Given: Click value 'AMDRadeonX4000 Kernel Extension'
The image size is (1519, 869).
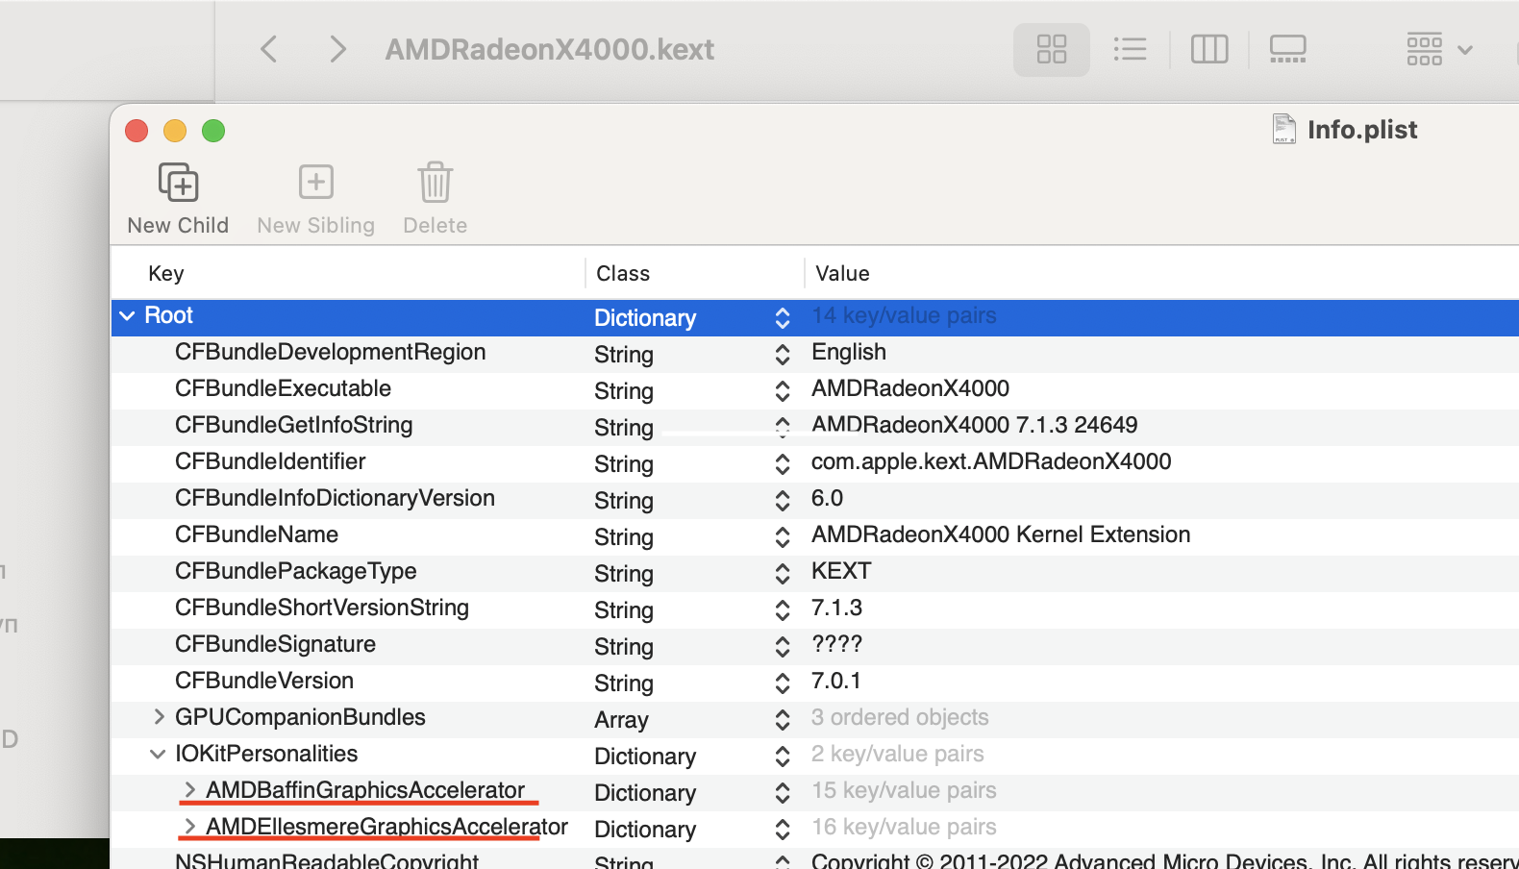Looking at the screenshot, I should pyautogui.click(x=1001, y=534).
